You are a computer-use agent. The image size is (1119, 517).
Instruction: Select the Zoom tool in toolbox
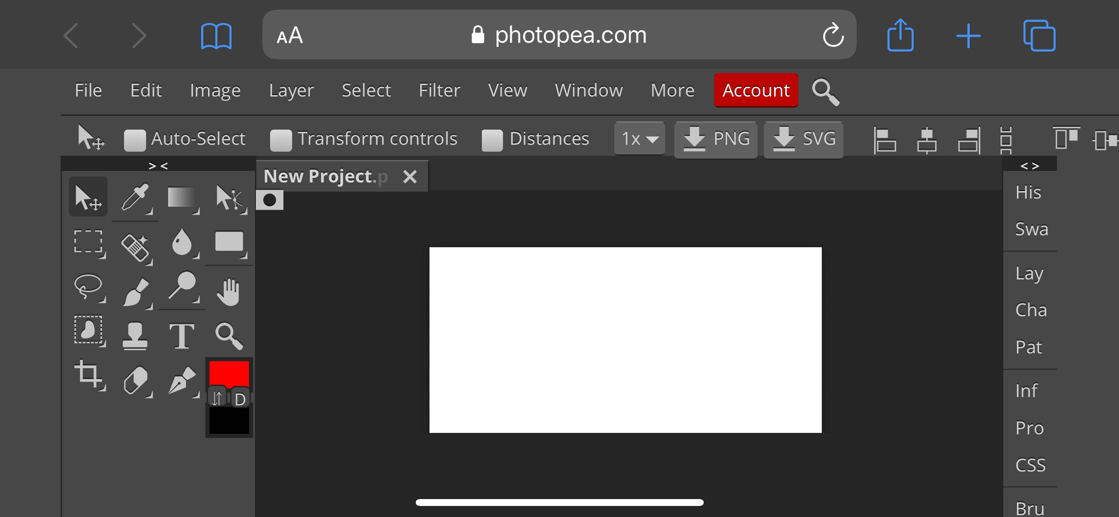tap(229, 336)
